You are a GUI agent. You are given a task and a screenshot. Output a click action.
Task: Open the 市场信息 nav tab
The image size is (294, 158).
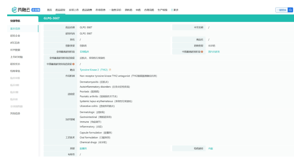(101, 10)
